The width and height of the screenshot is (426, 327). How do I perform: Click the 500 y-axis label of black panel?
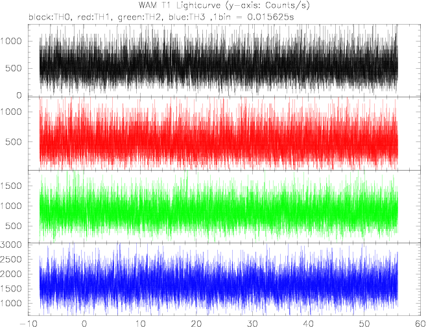pos(14,69)
